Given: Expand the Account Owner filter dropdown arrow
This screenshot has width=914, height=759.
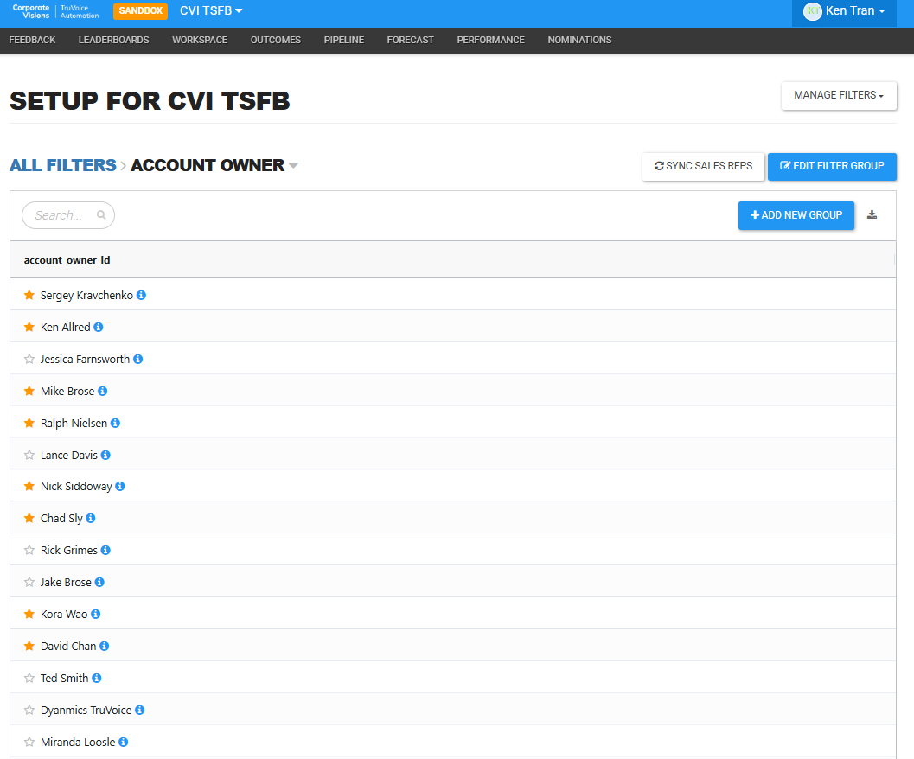Looking at the screenshot, I should coord(293,166).
